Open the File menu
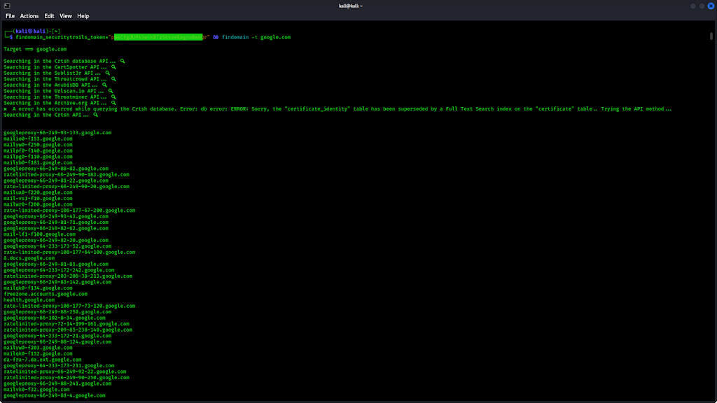 click(10, 16)
